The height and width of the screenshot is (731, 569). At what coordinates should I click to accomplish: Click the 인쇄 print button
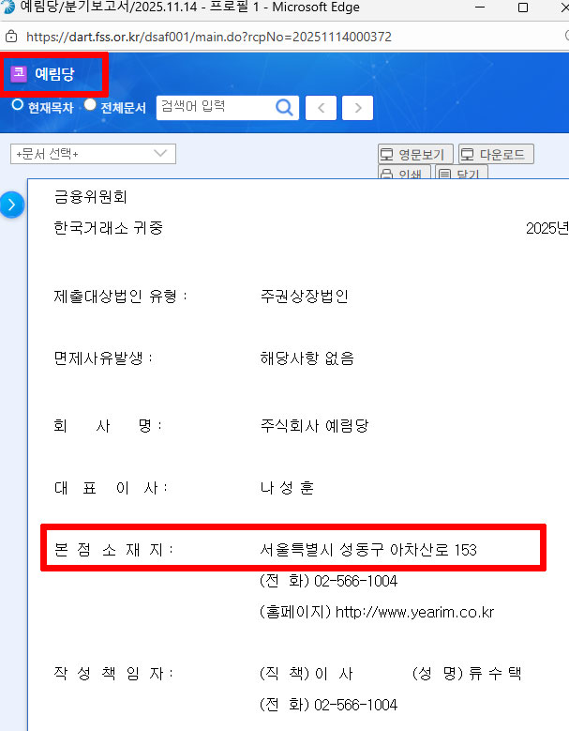[404, 172]
